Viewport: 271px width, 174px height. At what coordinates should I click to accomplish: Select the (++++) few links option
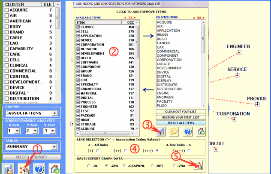(190, 151)
